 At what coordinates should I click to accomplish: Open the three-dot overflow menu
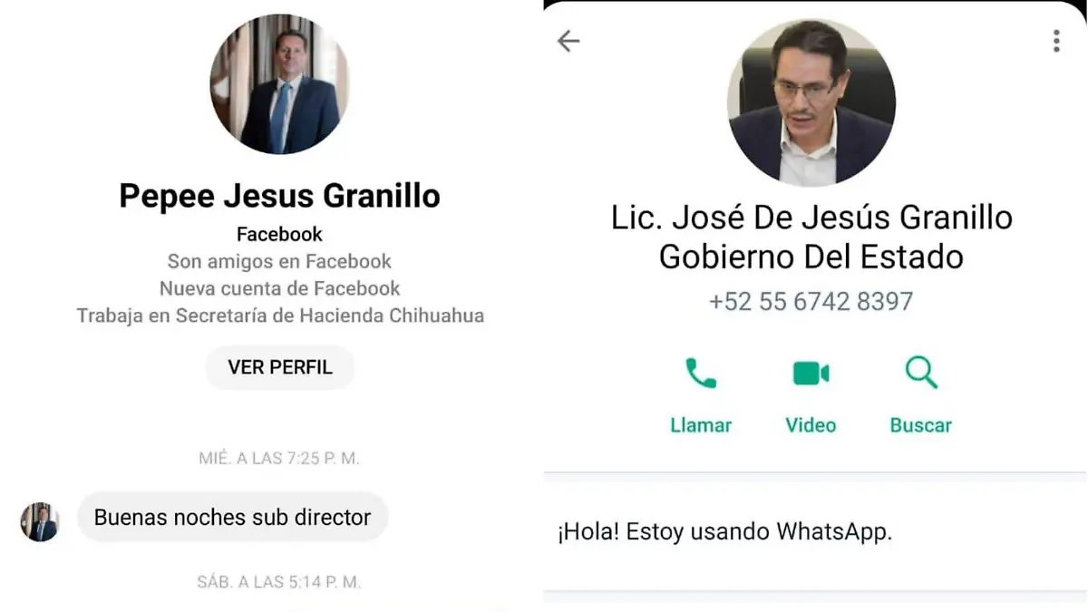coord(1056,41)
